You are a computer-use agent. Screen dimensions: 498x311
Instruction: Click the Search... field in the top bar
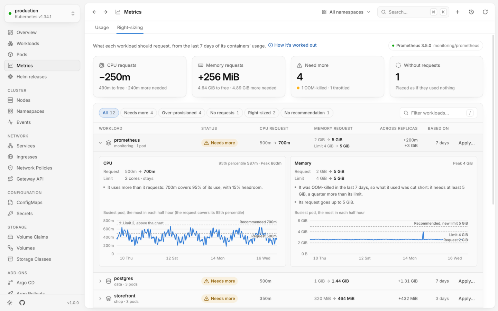click(413, 12)
